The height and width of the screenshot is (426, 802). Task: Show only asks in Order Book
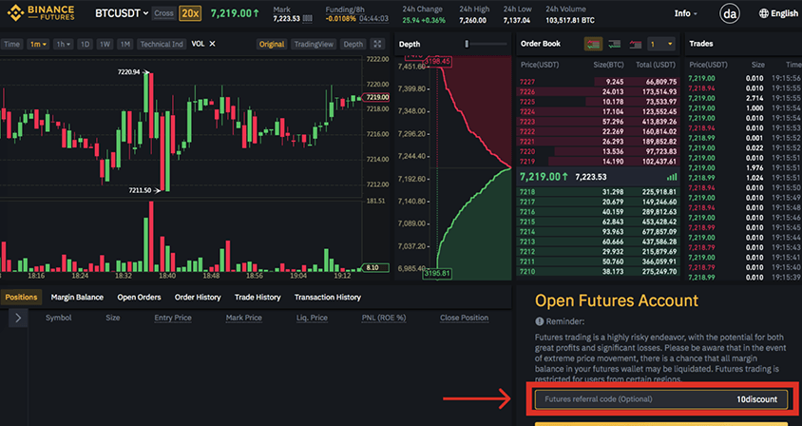tap(636, 44)
